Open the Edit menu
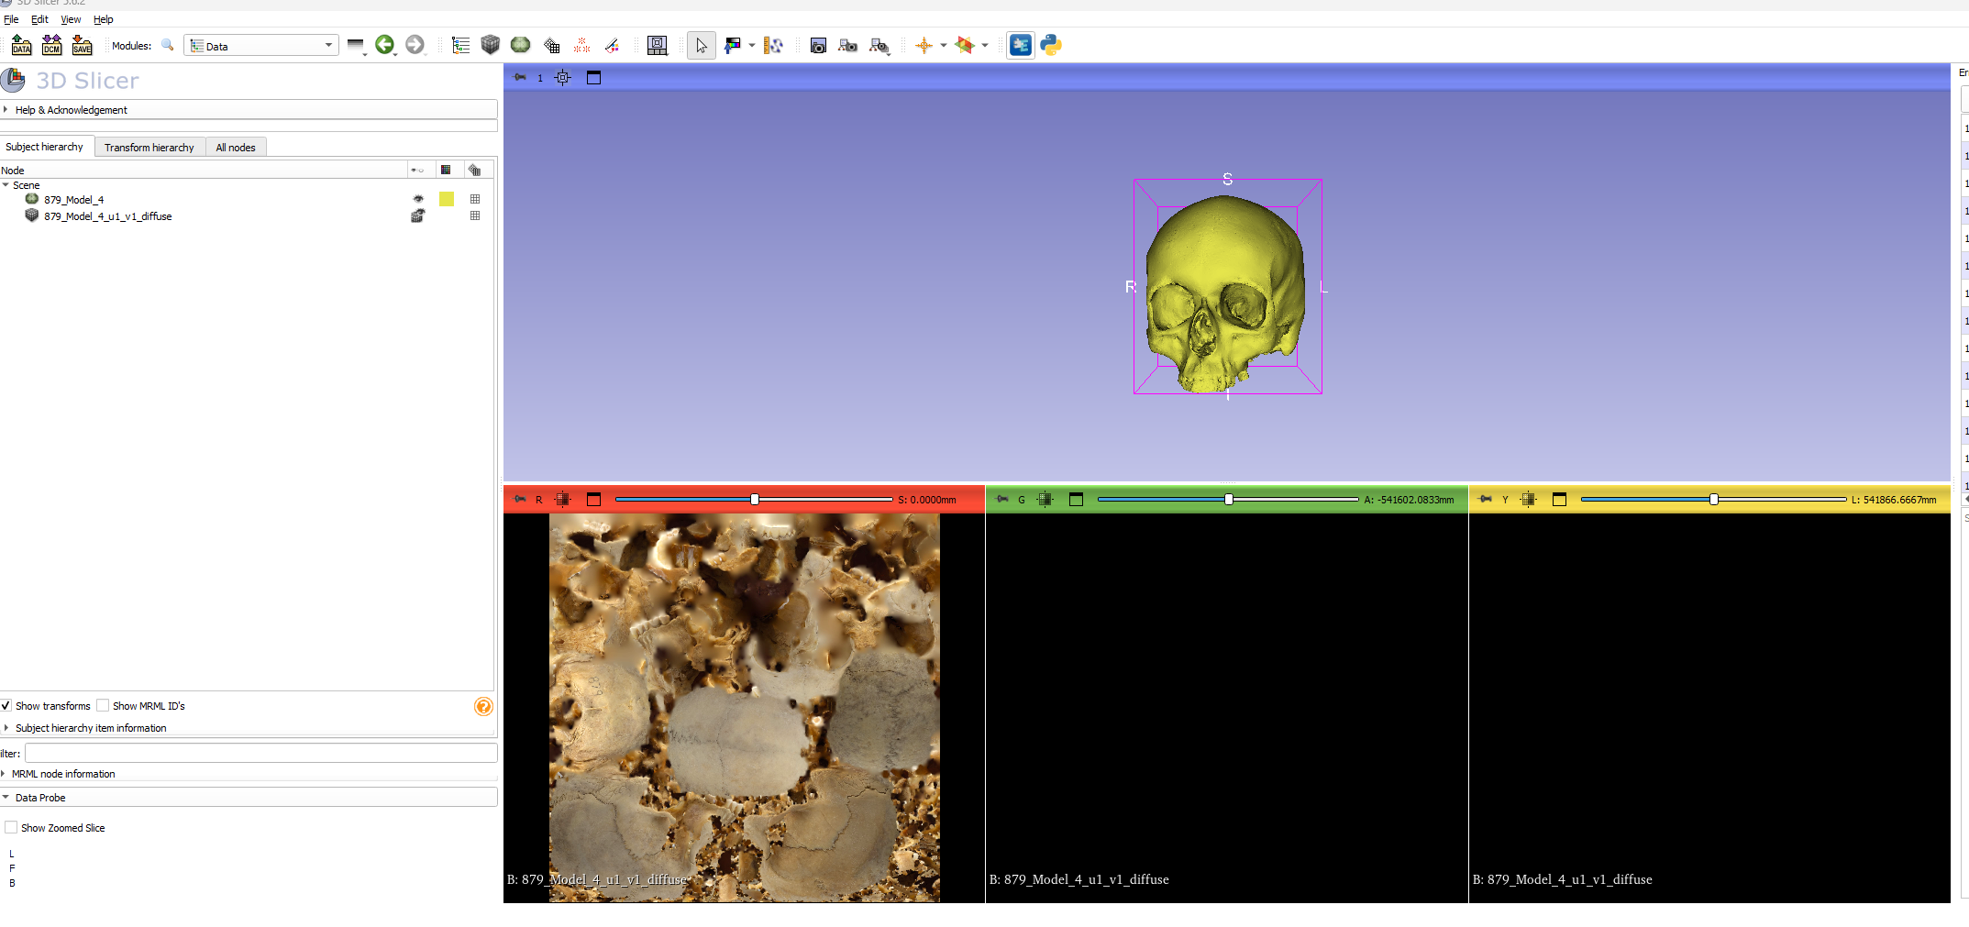This screenshot has width=1969, height=927. (x=39, y=19)
